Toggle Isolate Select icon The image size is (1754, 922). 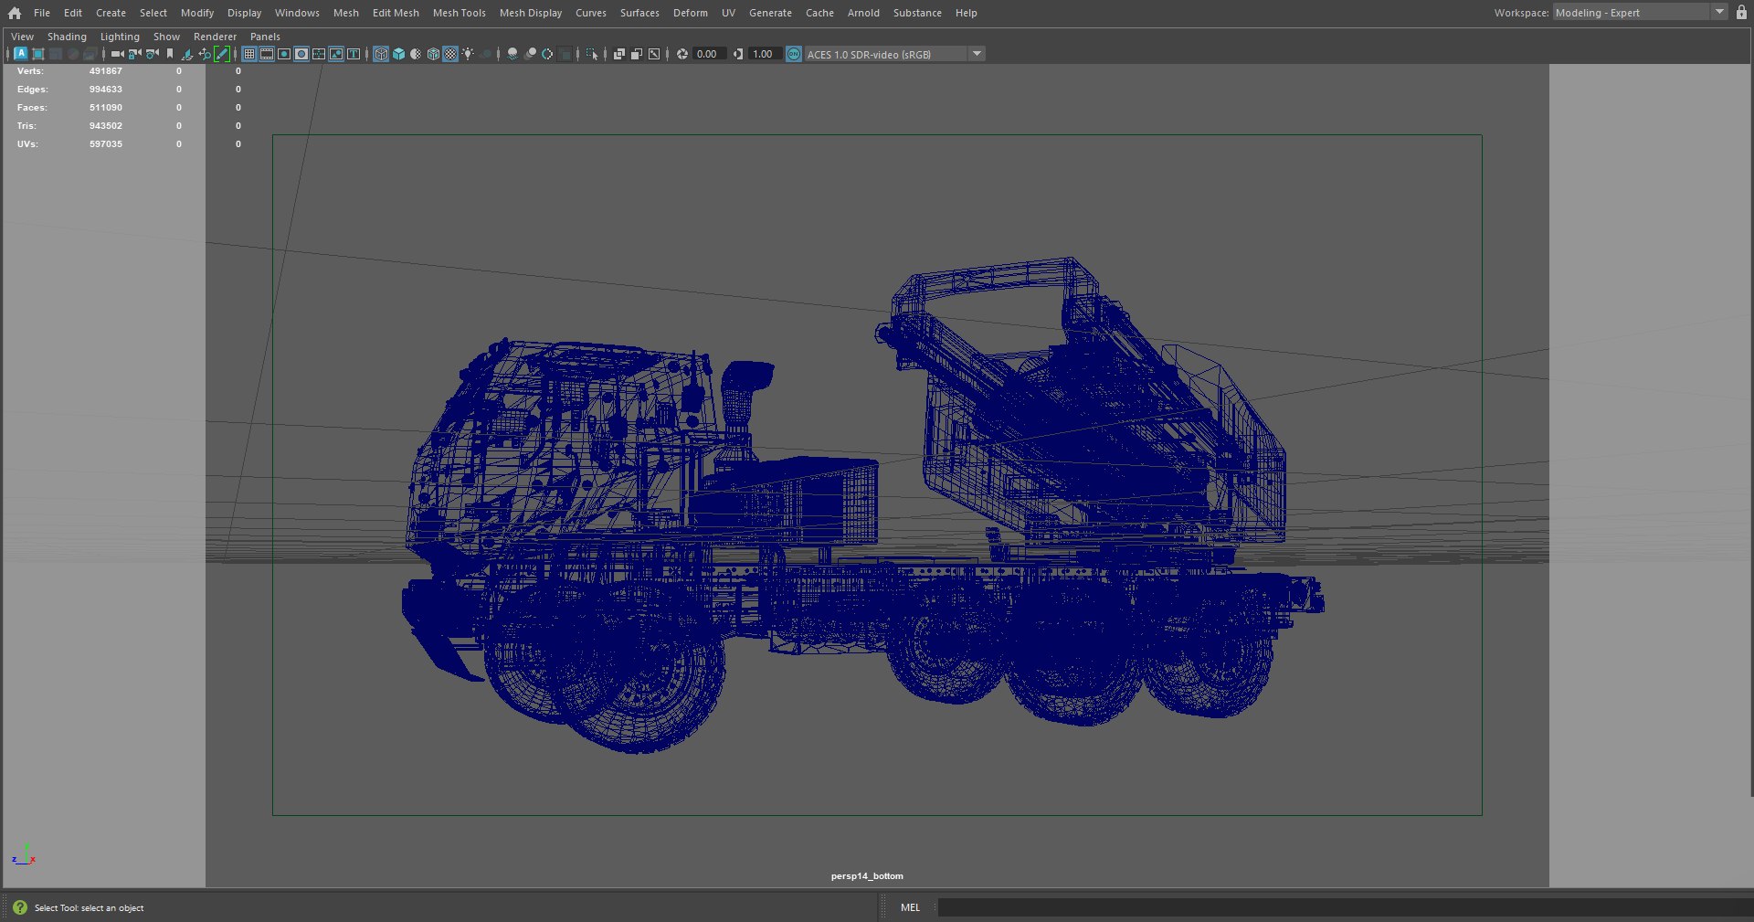(x=591, y=54)
